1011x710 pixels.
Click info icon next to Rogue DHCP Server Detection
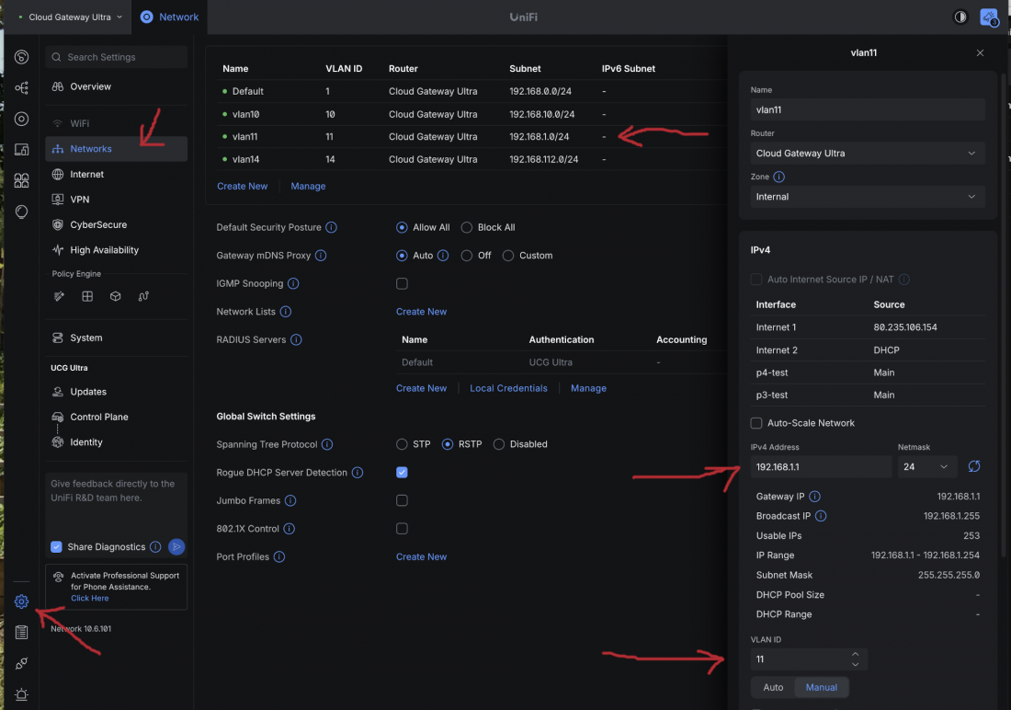click(x=358, y=473)
